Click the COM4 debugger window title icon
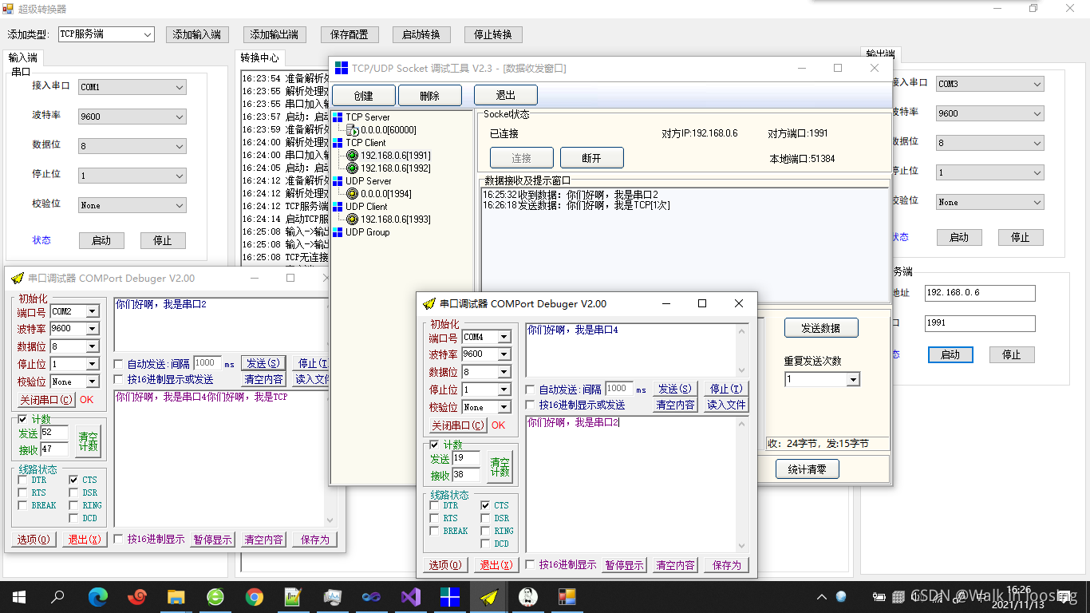The width and height of the screenshot is (1090, 613). point(429,303)
